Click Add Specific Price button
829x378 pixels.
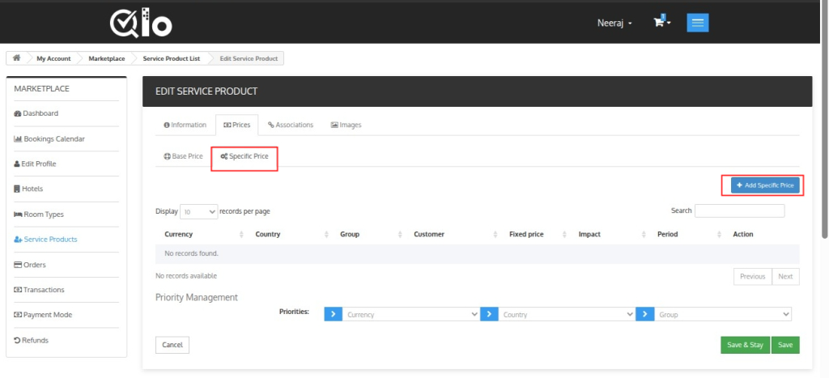tap(765, 185)
